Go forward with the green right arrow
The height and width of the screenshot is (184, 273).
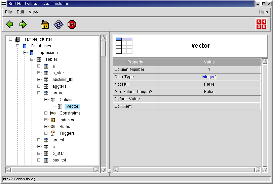click(x=23, y=25)
